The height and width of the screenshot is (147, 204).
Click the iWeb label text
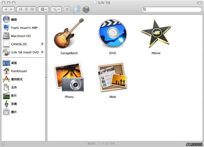coord(113,97)
